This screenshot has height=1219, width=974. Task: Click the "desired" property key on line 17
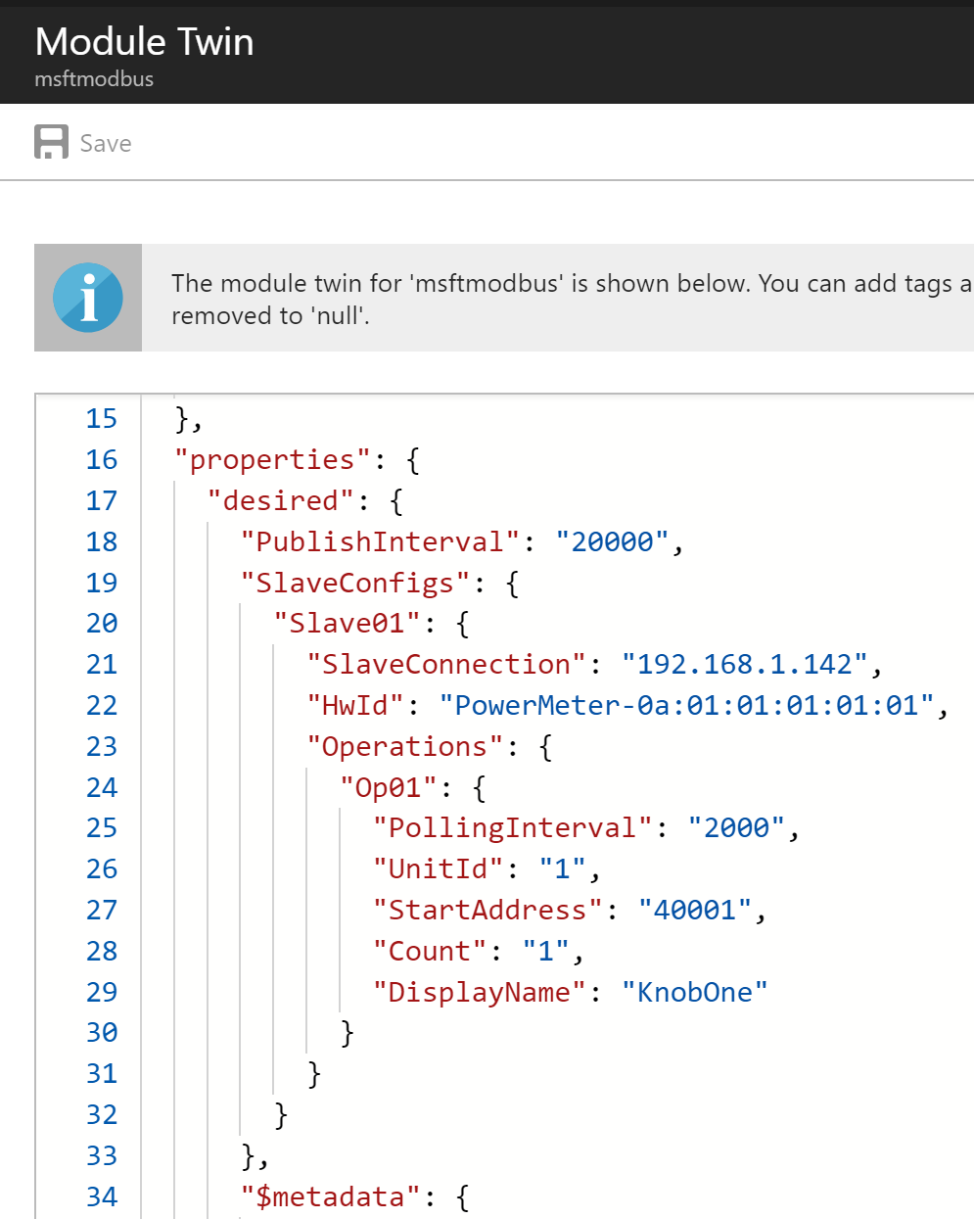[x=278, y=500]
